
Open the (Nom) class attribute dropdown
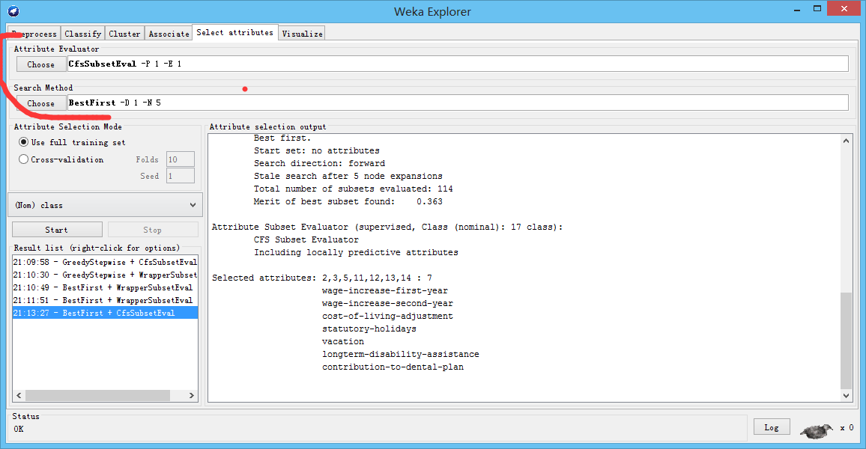pos(106,205)
